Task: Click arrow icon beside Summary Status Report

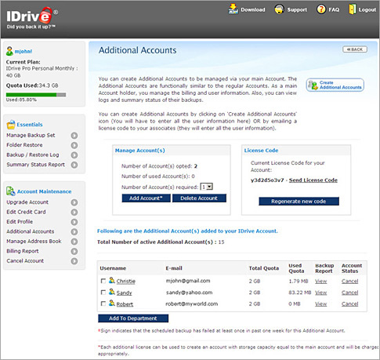Action: pyautogui.click(x=74, y=165)
